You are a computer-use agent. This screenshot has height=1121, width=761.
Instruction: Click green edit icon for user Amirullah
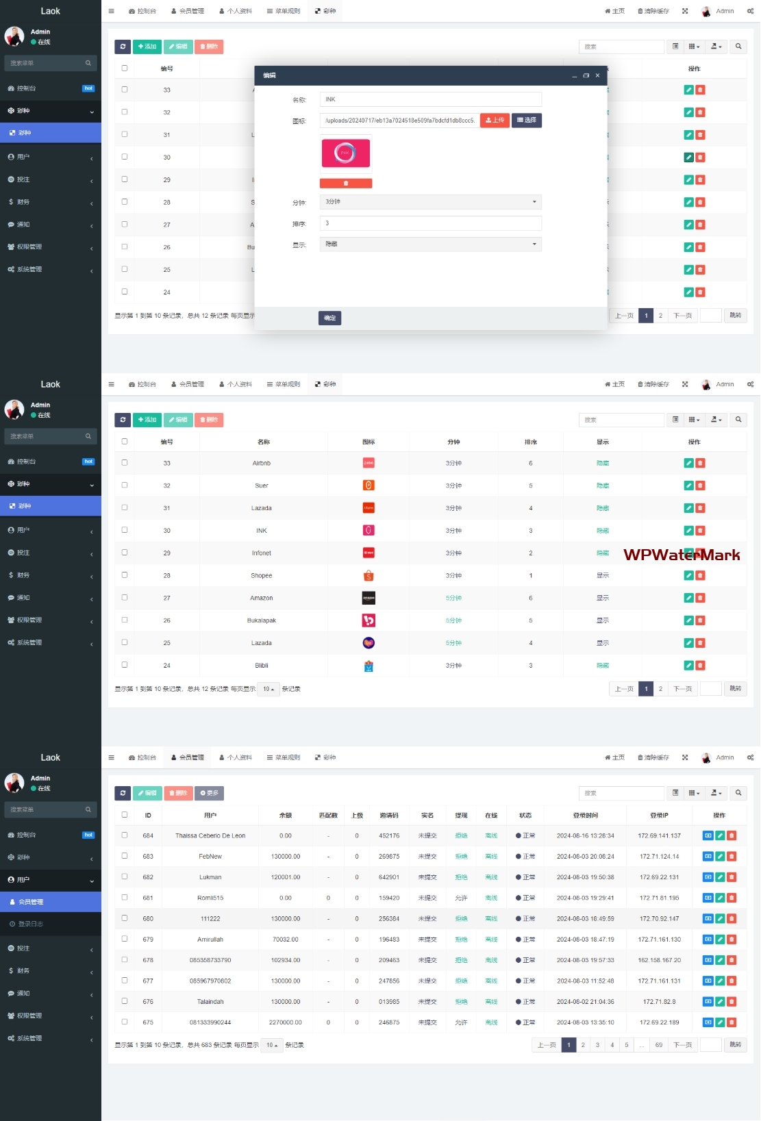pos(720,940)
